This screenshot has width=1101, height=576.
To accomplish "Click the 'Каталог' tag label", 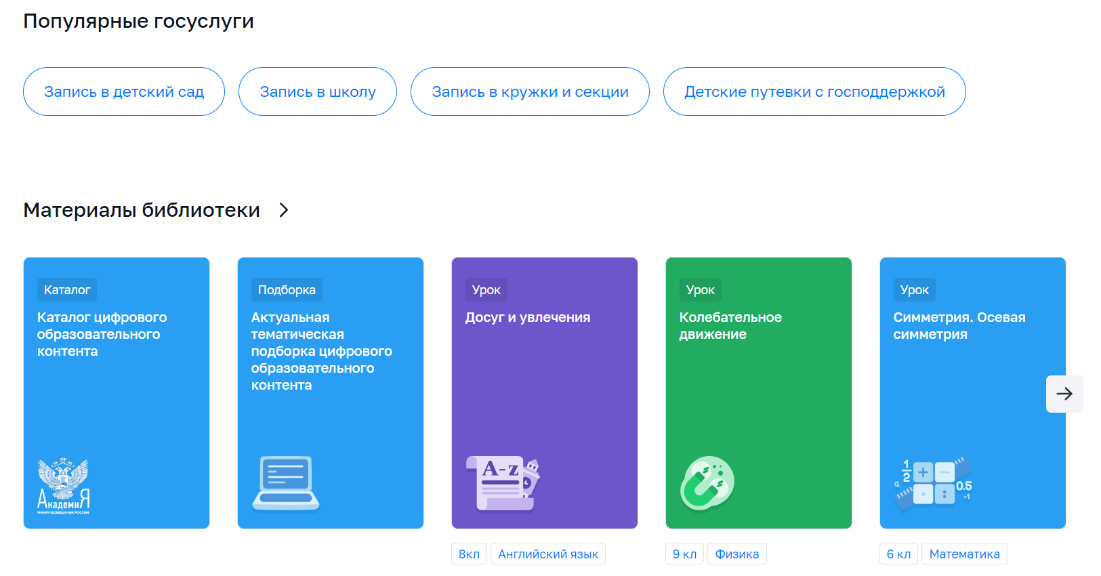I will click(67, 290).
